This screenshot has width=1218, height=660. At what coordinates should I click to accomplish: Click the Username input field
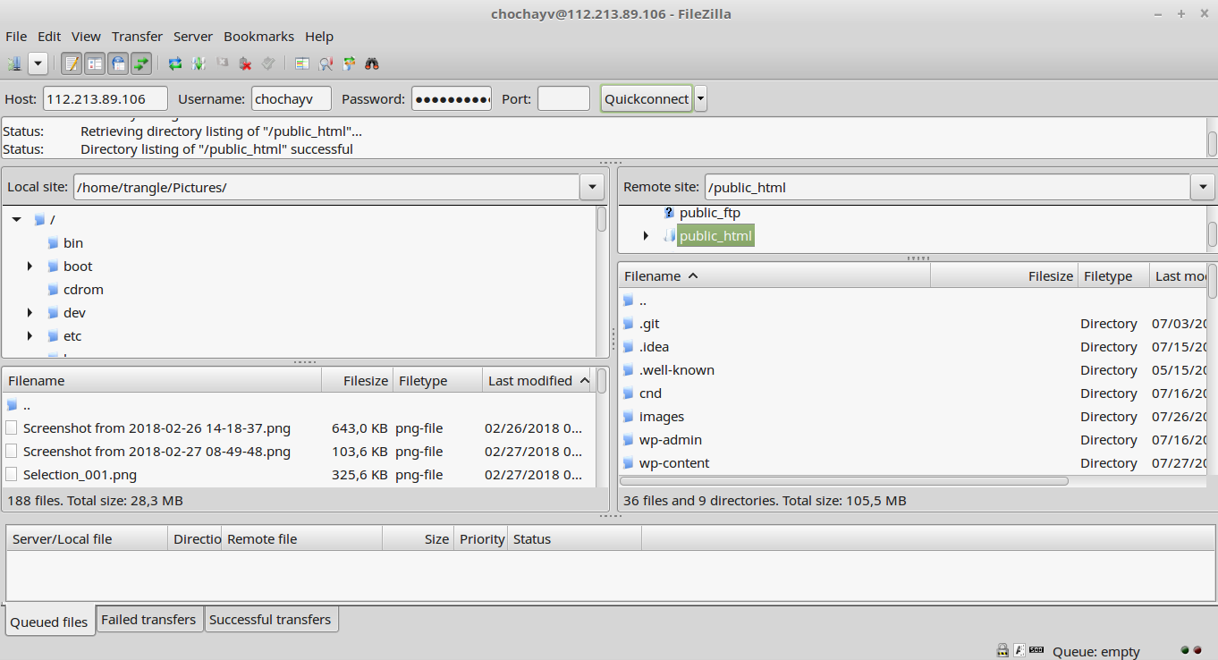point(292,98)
